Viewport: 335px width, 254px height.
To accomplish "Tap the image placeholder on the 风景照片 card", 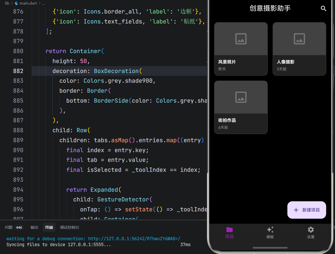I will pyautogui.click(x=241, y=39).
